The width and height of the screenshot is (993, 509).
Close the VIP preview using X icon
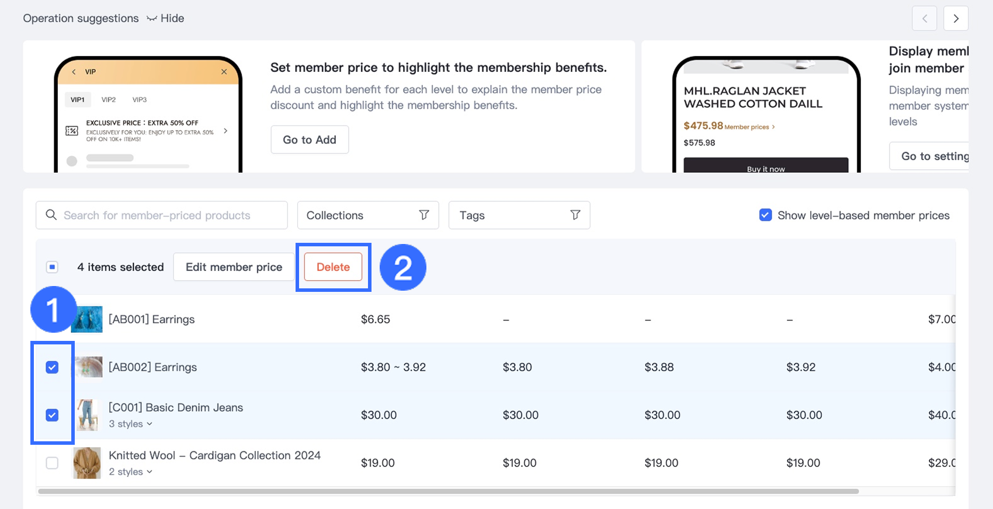point(224,72)
